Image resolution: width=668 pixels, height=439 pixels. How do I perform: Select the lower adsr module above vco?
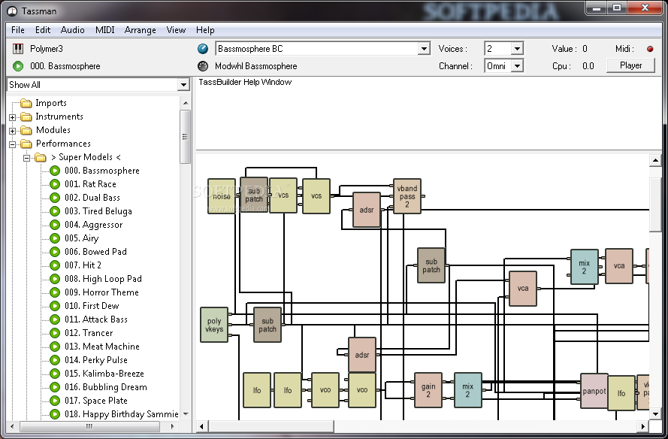pyautogui.click(x=362, y=355)
